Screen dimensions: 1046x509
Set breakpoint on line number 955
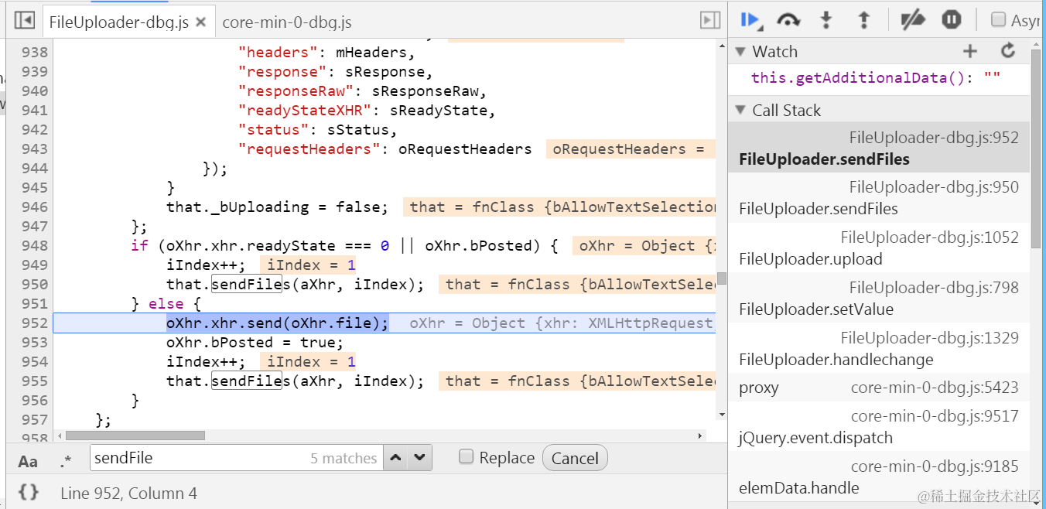click(x=35, y=381)
